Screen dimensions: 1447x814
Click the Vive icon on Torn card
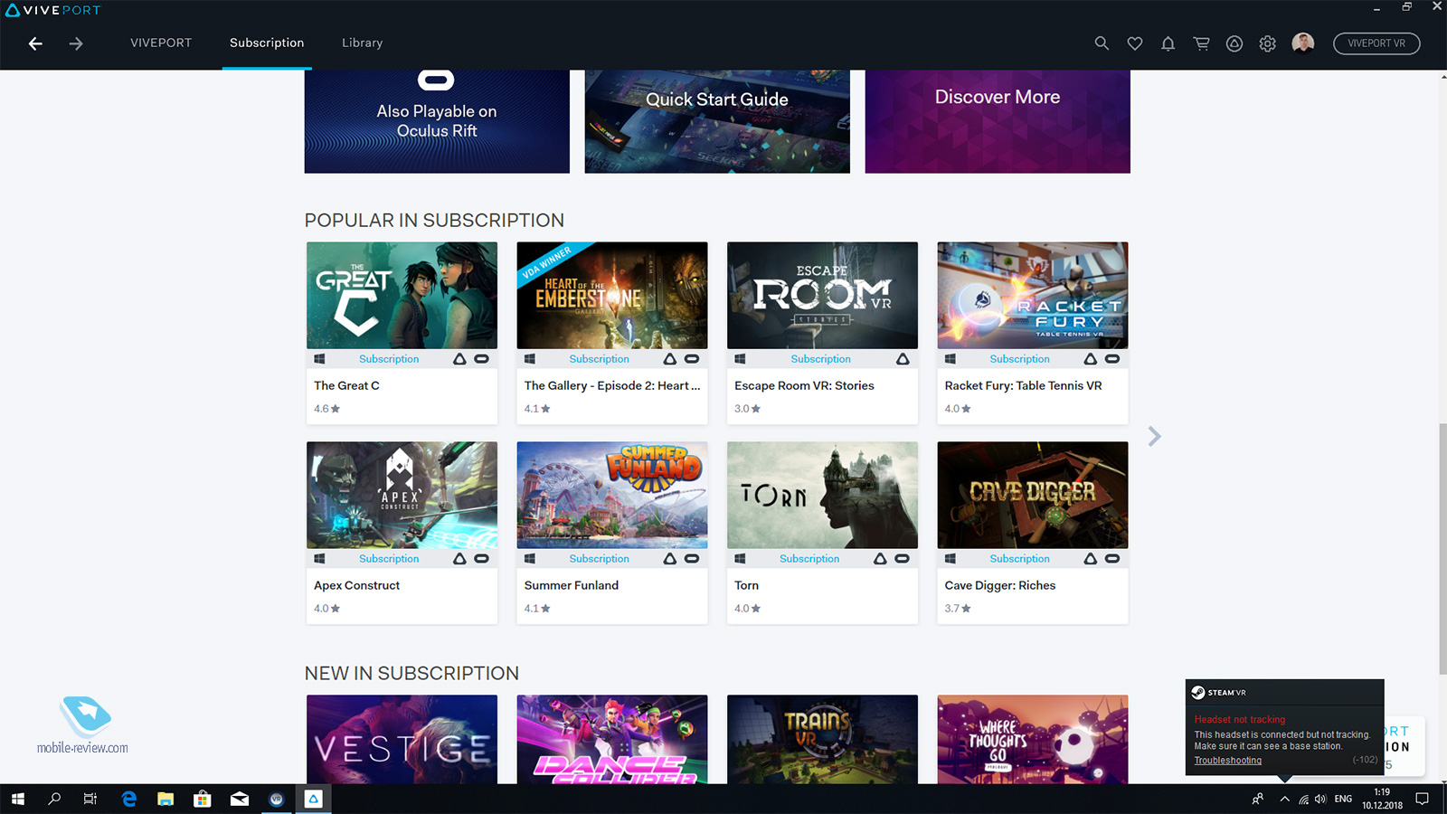click(880, 559)
